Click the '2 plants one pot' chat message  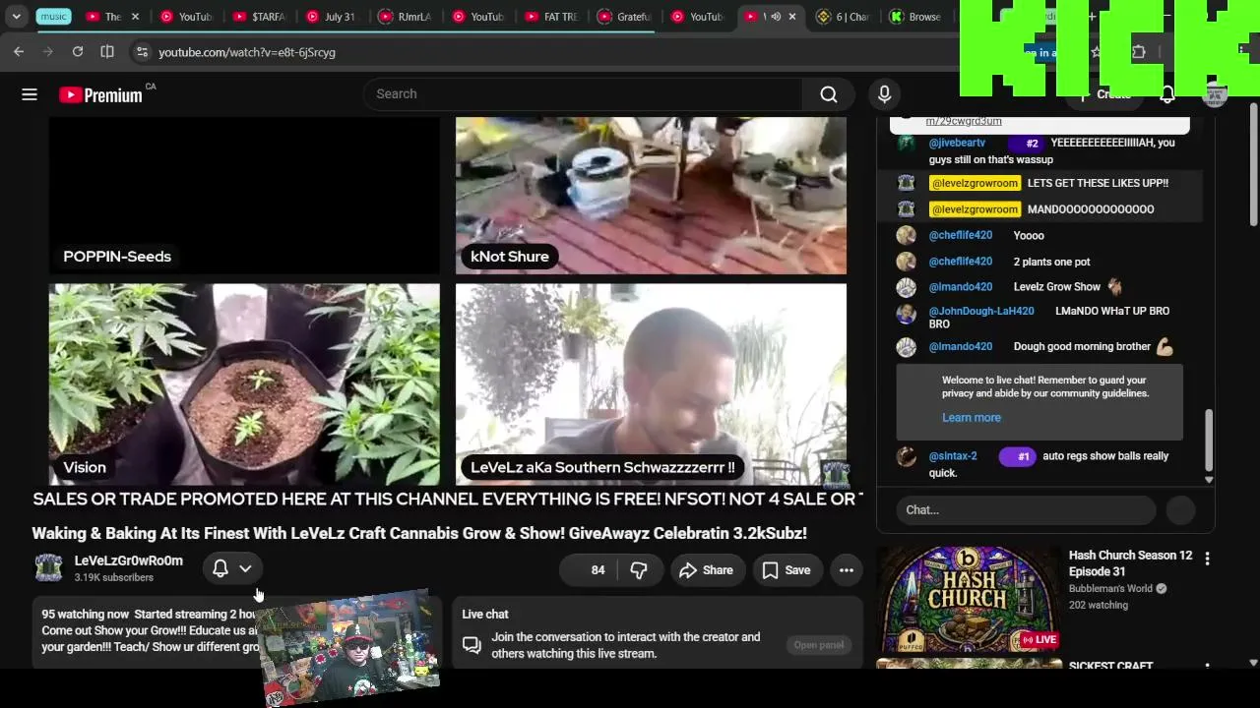tap(1051, 262)
